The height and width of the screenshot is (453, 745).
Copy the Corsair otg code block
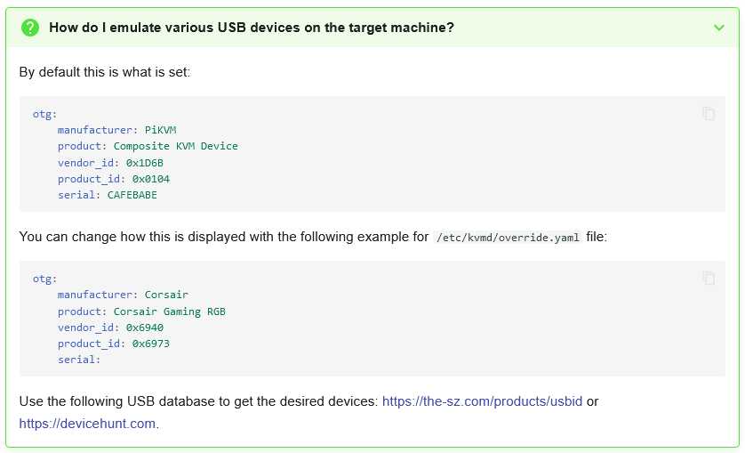709,279
